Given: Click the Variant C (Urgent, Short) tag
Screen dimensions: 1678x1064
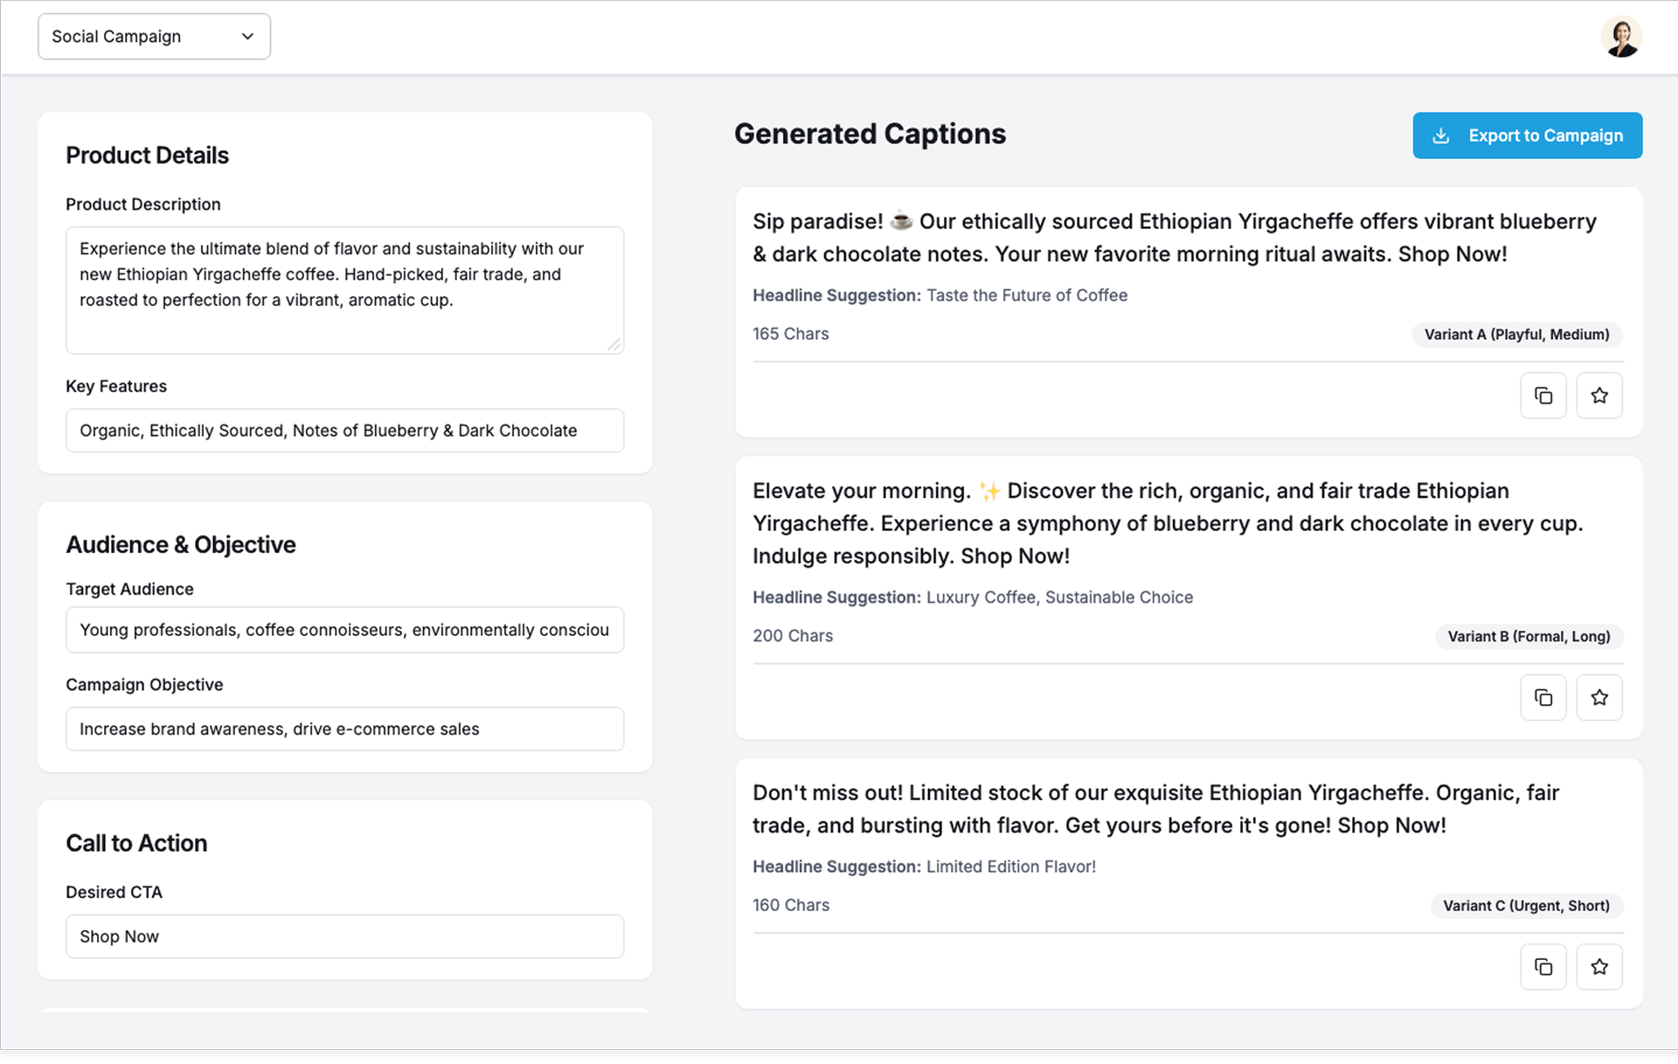Looking at the screenshot, I should pyautogui.click(x=1526, y=906).
